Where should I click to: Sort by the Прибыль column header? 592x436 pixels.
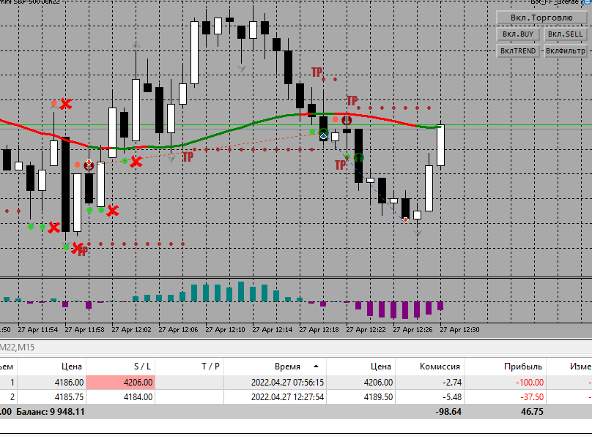505,367
